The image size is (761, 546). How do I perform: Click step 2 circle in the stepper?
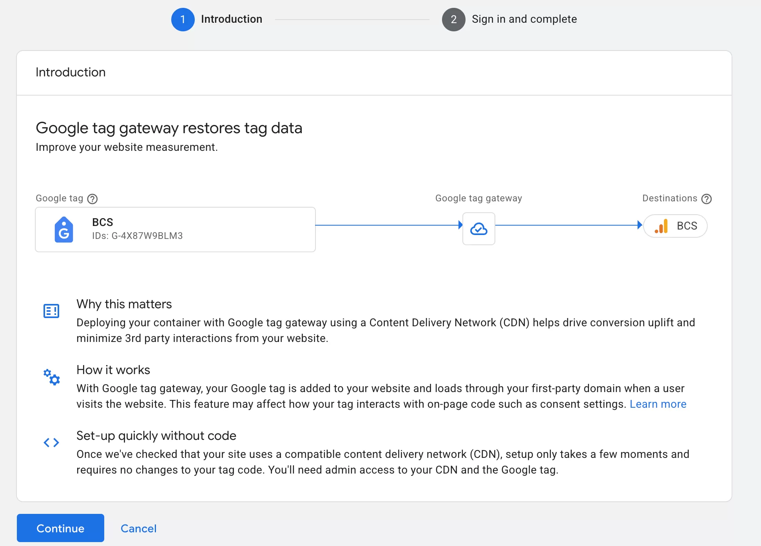454,20
